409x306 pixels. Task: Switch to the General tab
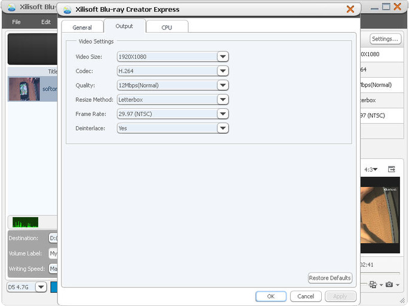(82, 27)
